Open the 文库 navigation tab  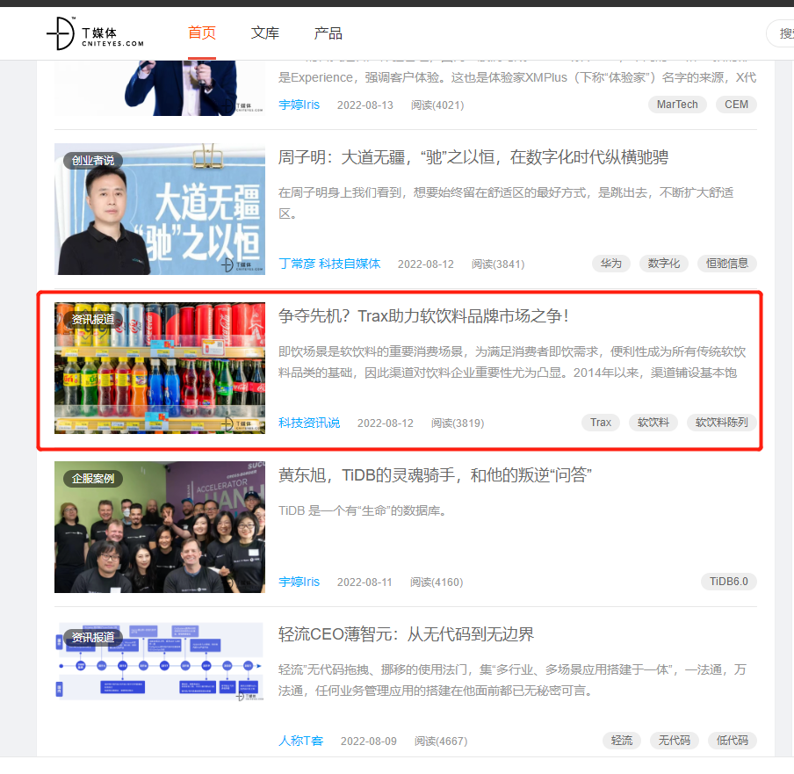[x=265, y=33]
